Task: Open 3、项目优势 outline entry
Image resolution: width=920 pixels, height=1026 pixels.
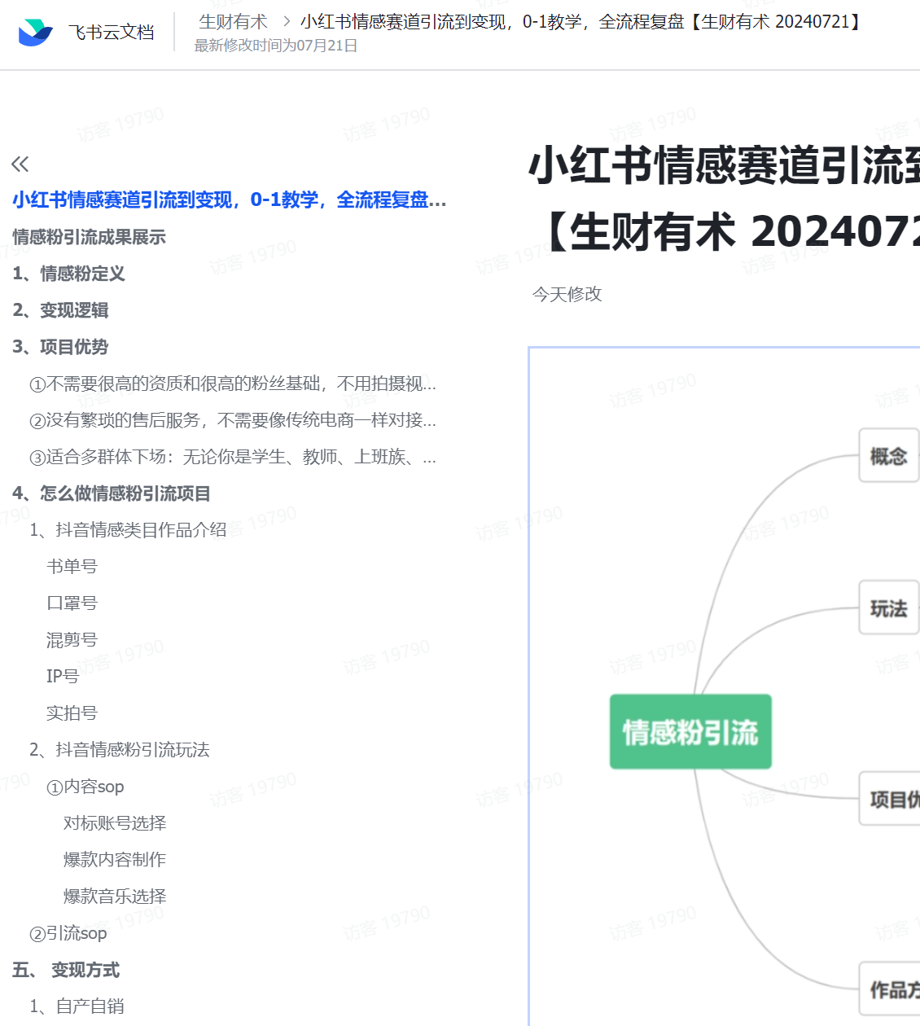Action: tap(61, 347)
